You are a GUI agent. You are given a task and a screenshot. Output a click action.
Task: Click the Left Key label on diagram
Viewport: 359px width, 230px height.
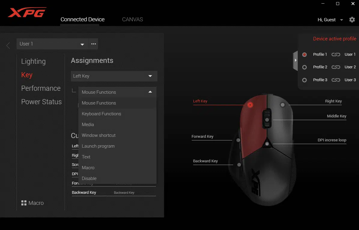tap(200, 101)
